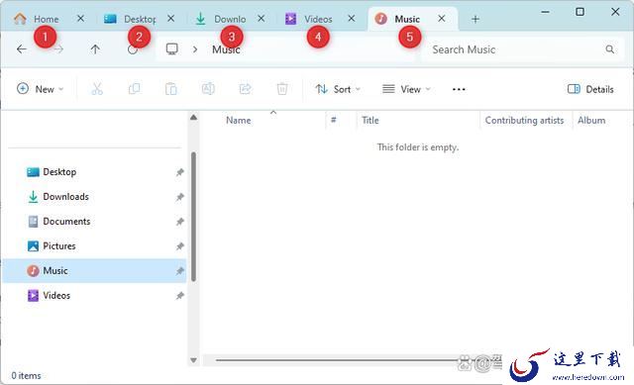Viewport: 634px width, 385px height.
Task: Toggle the Details pane
Action: (590, 89)
